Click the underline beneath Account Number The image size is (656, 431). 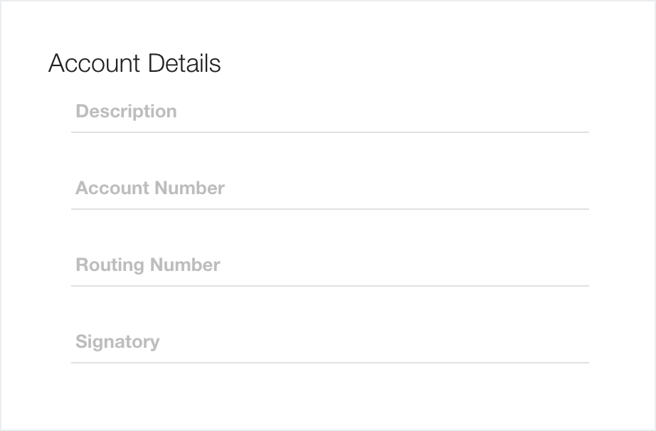[330, 209]
